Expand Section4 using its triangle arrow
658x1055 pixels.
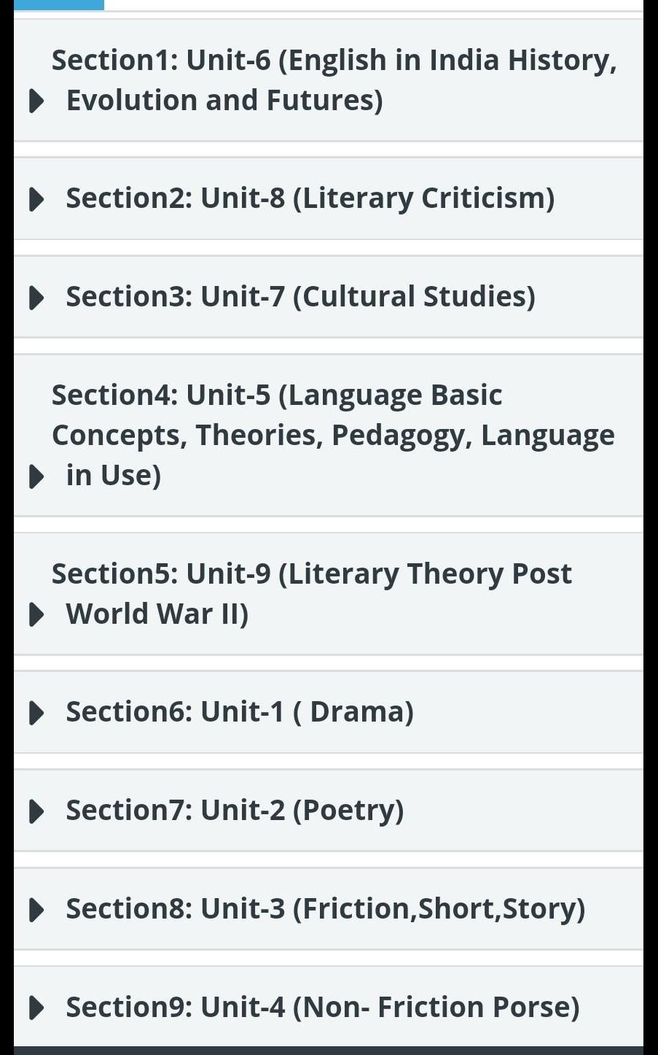(36, 476)
